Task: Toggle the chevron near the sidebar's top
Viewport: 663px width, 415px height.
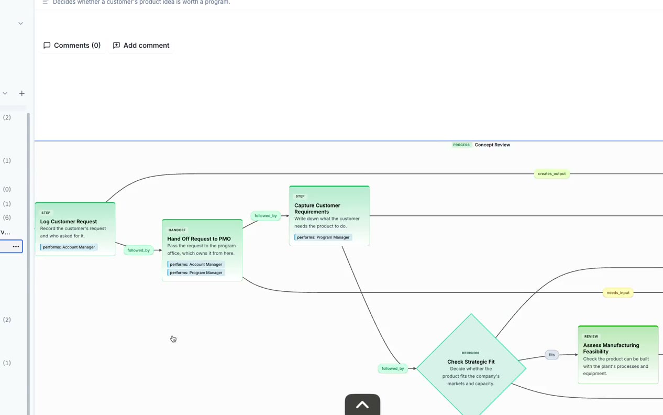Action: click(x=20, y=24)
